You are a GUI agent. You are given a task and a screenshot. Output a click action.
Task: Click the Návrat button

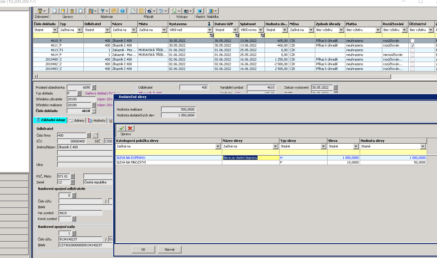169,250
